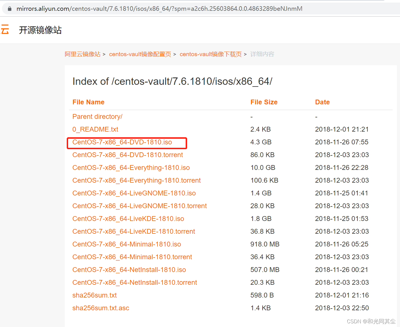Click the Date column header
This screenshot has width=400, height=327.
tap(322, 102)
